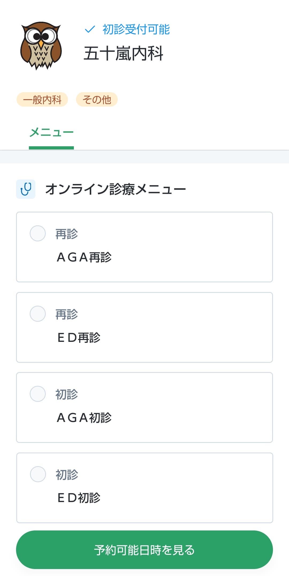The width and height of the screenshot is (289, 576).
Task: Click the ED再診 menu title text
Action: point(79,338)
